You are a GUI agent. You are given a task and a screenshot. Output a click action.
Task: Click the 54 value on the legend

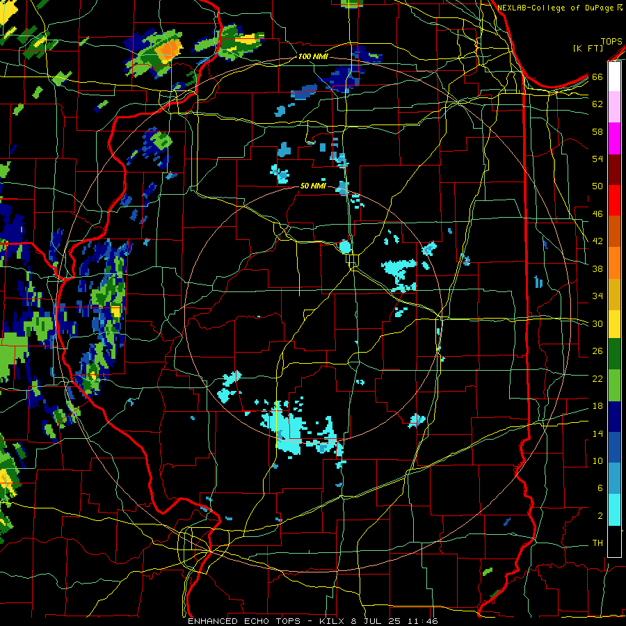[597, 159]
